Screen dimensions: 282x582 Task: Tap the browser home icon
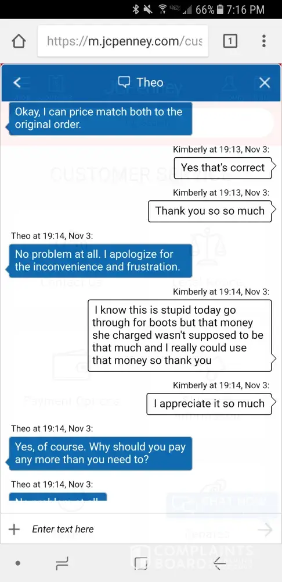(x=19, y=41)
